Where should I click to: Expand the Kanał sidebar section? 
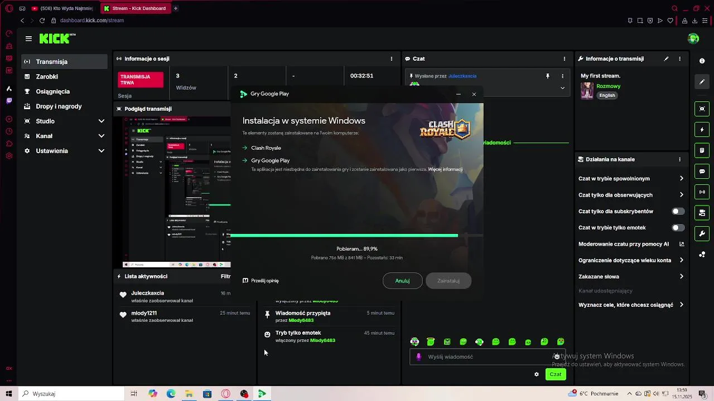pyautogui.click(x=64, y=136)
